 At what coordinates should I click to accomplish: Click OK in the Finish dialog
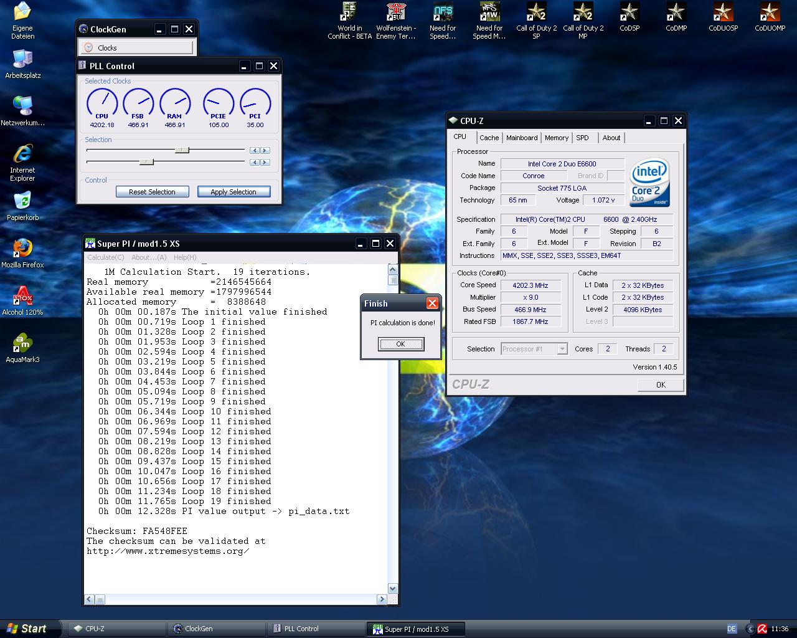[x=401, y=344]
